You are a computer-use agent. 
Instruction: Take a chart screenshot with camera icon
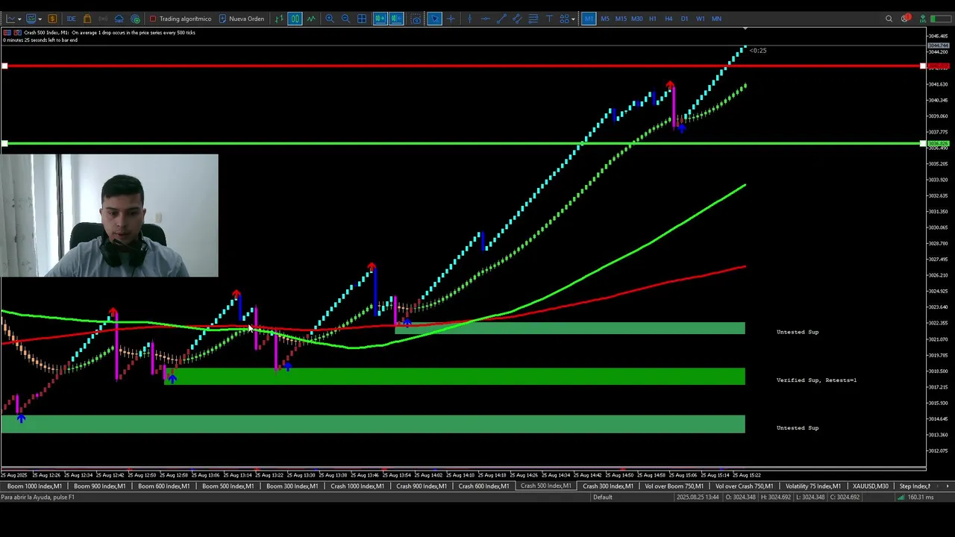tap(416, 19)
